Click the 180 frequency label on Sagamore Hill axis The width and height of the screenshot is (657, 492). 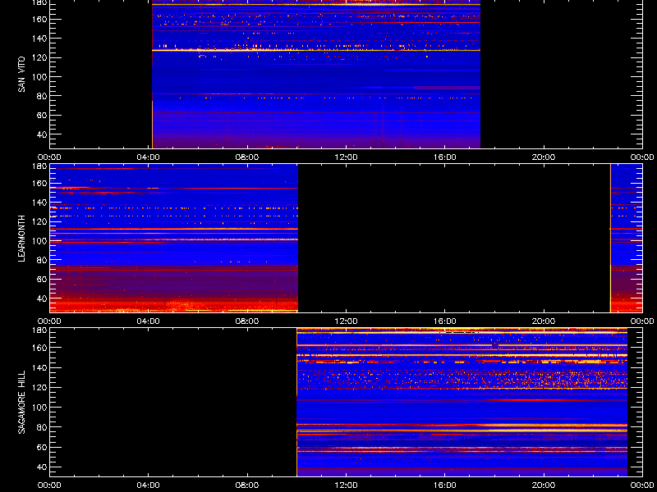[39, 330]
